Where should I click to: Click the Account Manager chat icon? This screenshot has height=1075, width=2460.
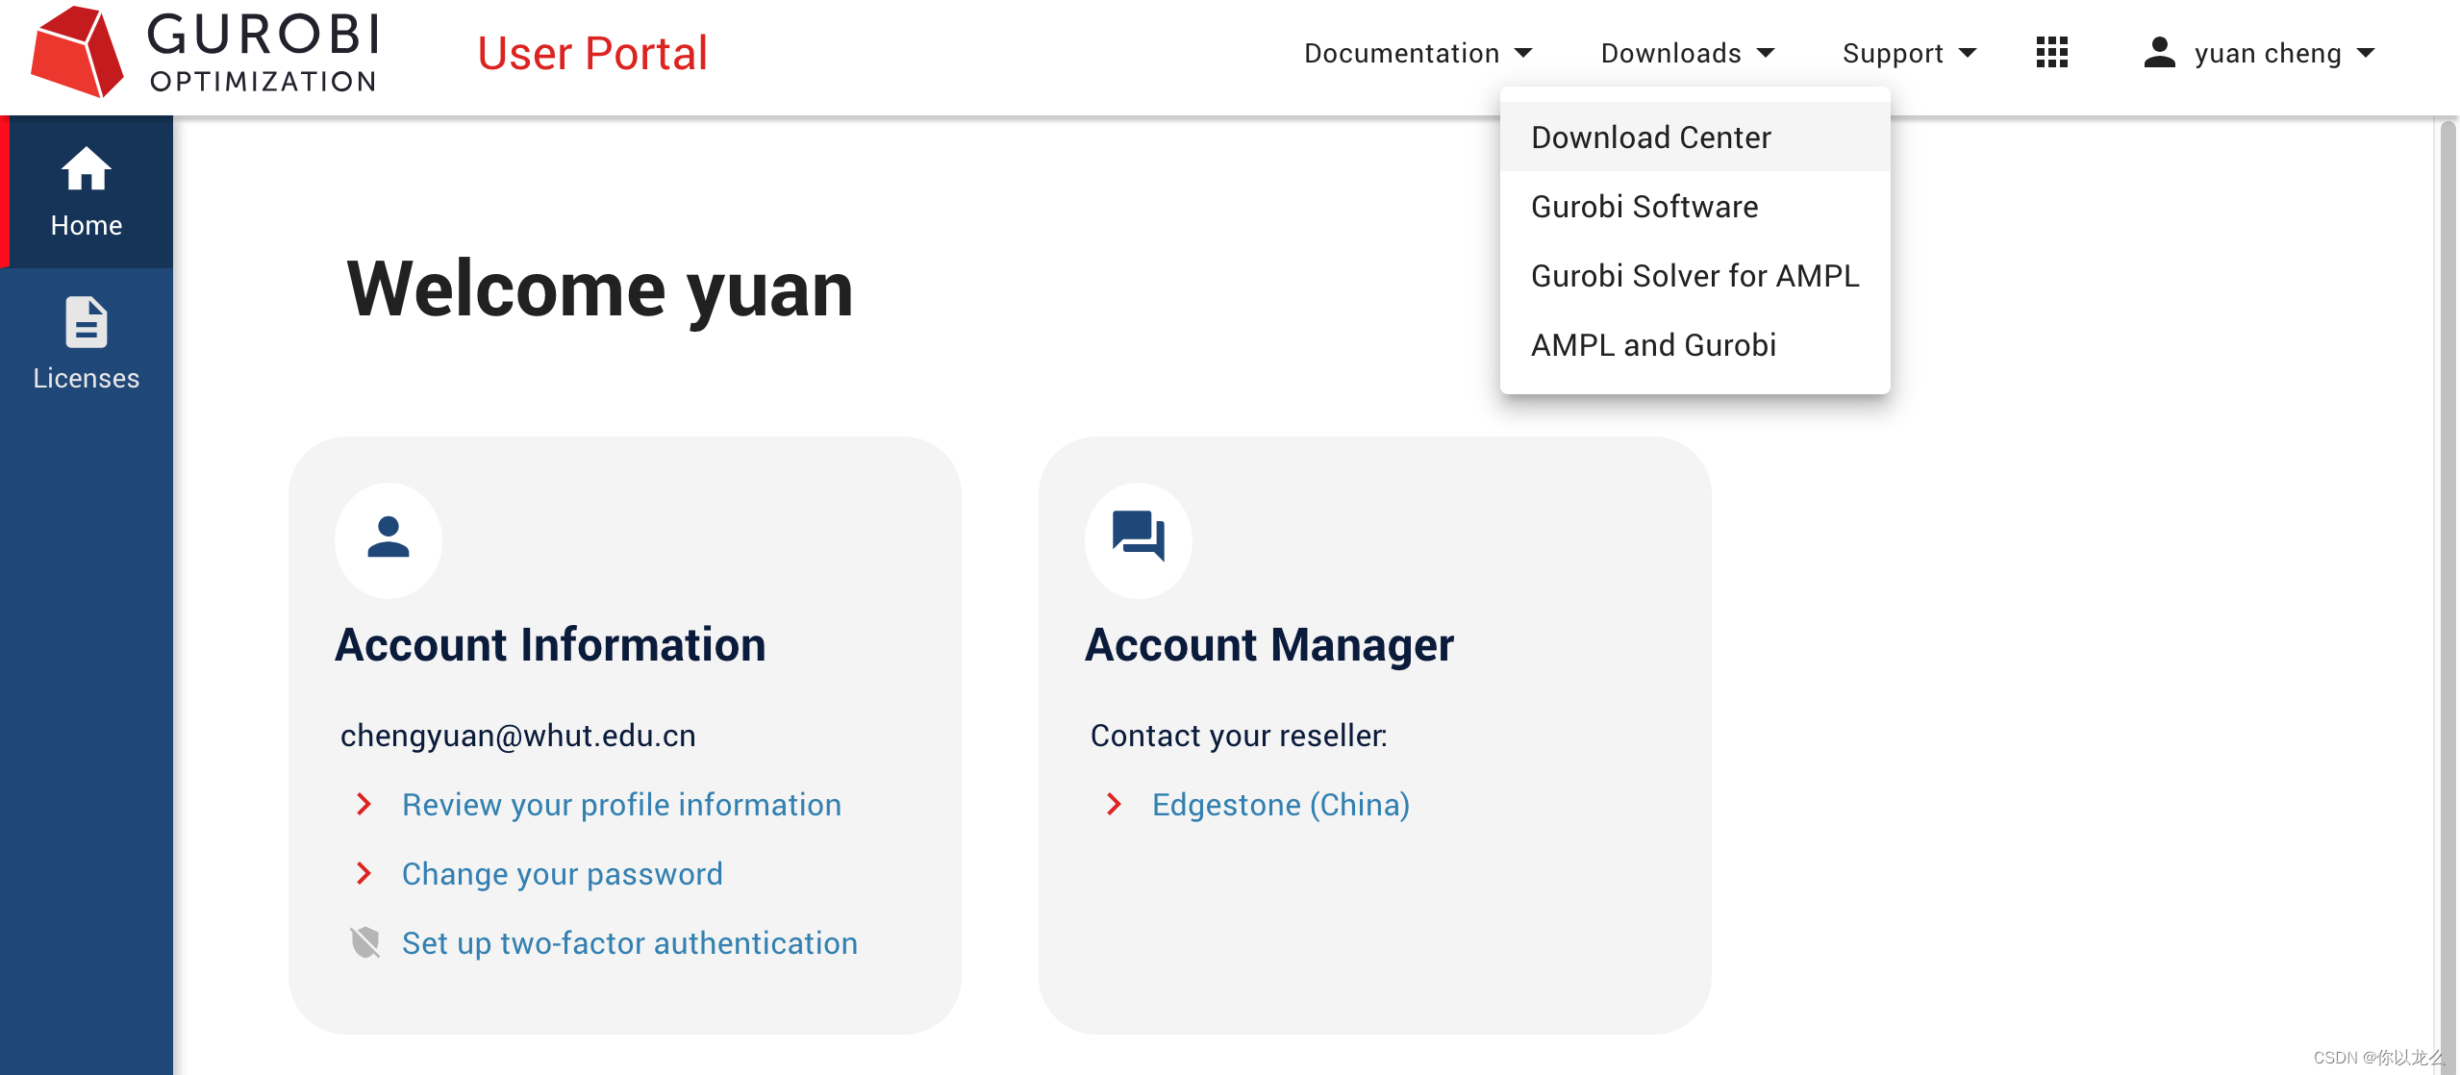[1138, 537]
